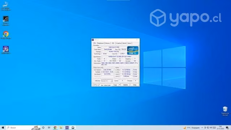
Task: Open the weather widget showing 17°C
Action: 191,127
